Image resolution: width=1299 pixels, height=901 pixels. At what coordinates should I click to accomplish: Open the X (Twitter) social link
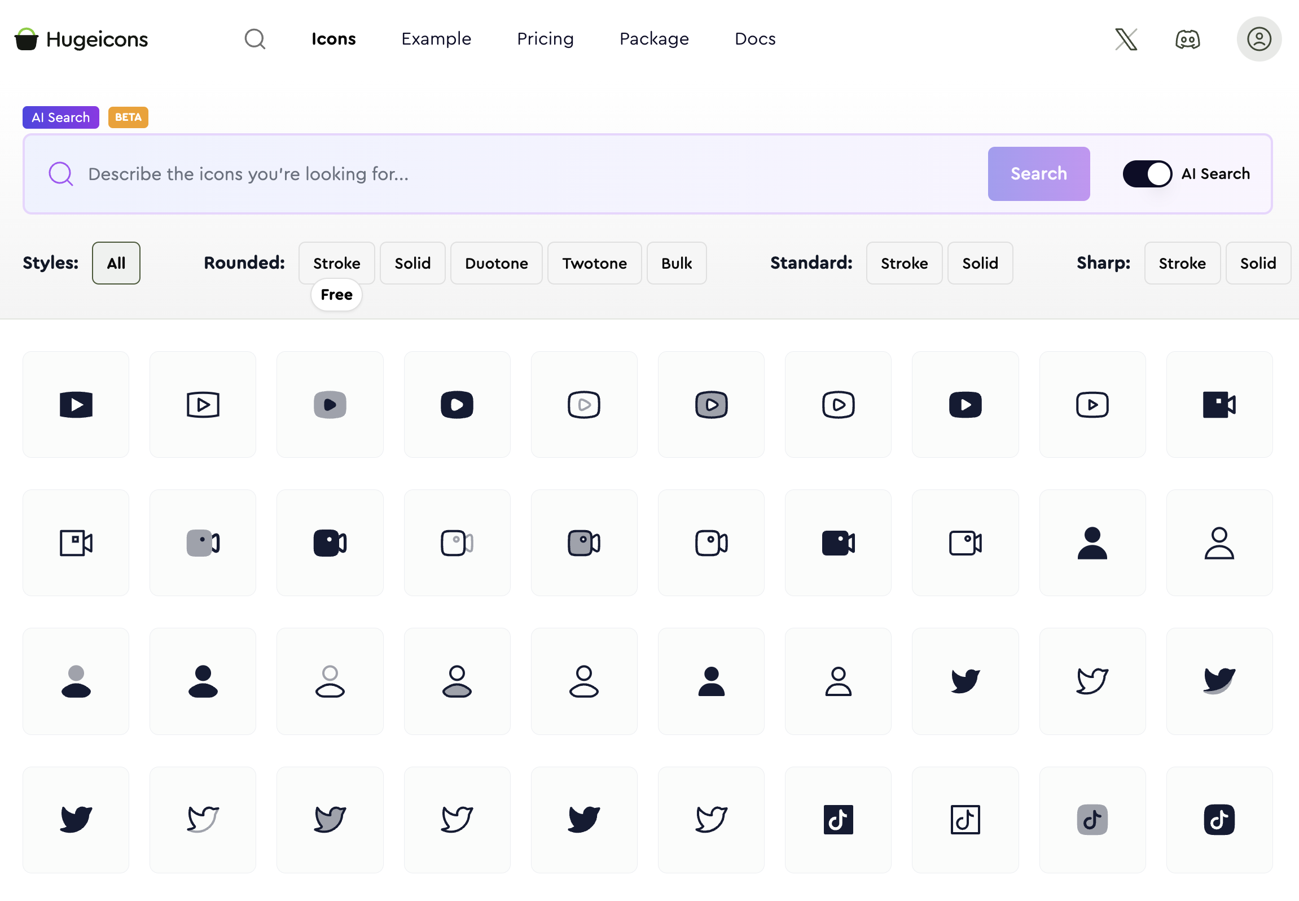(x=1126, y=39)
